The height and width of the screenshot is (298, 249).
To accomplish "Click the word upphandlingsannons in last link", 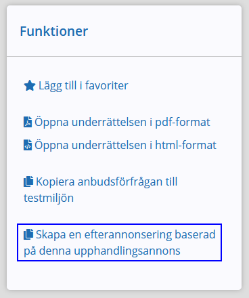I will tap(127, 251).
